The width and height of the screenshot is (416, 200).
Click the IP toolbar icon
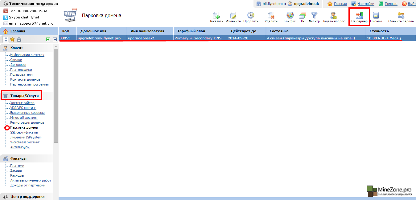pyautogui.click(x=303, y=16)
